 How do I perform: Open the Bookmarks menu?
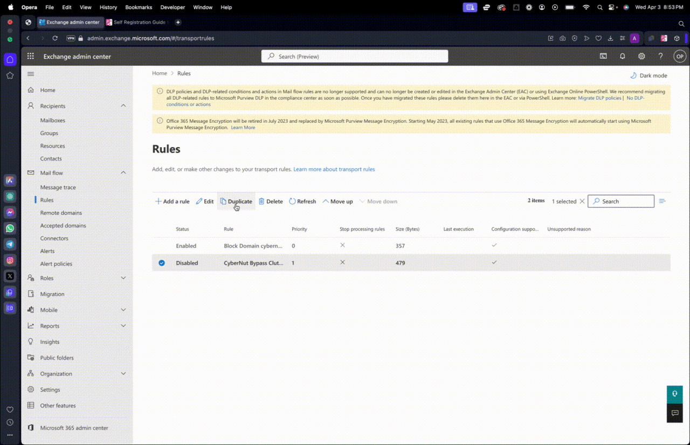[139, 8]
